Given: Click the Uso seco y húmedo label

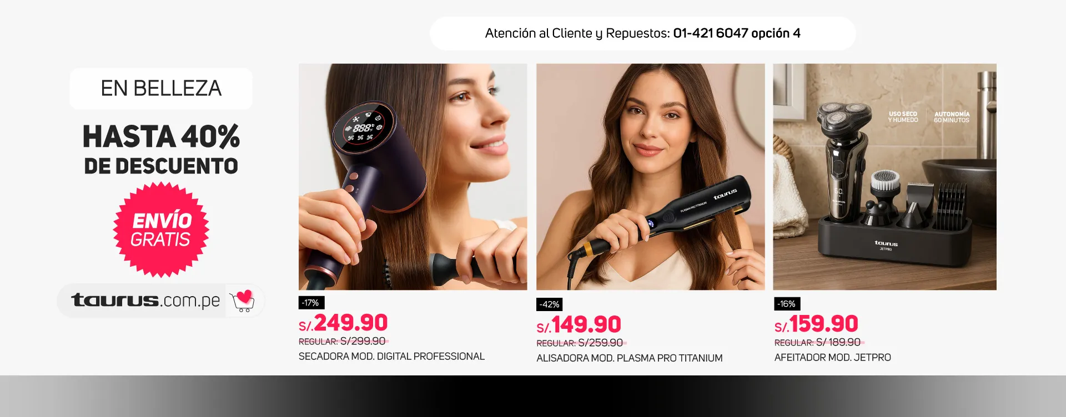Looking at the screenshot, I should point(903,117).
